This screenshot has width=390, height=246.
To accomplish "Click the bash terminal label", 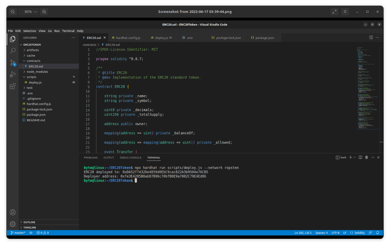I will click(x=341, y=157).
